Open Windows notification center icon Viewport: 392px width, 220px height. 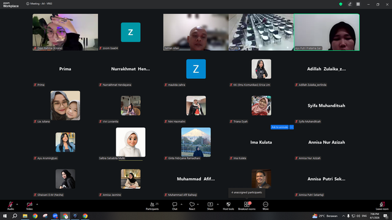point(385,216)
